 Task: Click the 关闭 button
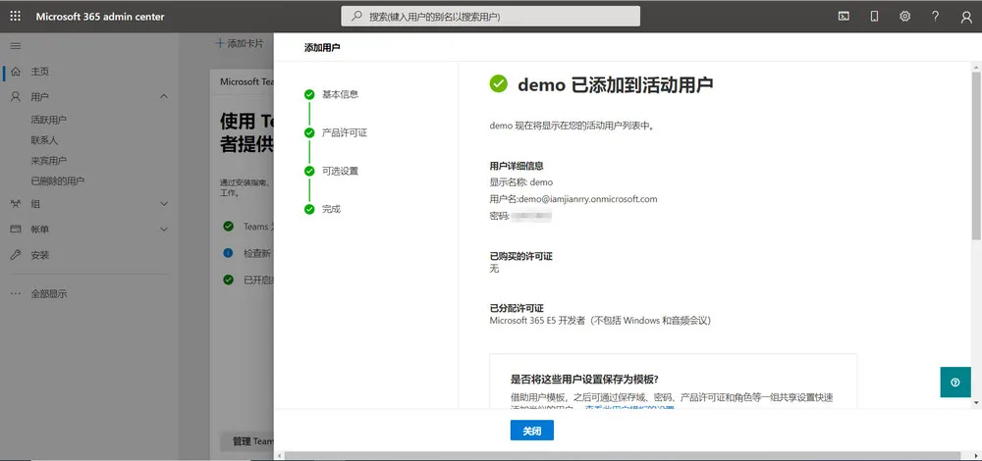point(531,431)
